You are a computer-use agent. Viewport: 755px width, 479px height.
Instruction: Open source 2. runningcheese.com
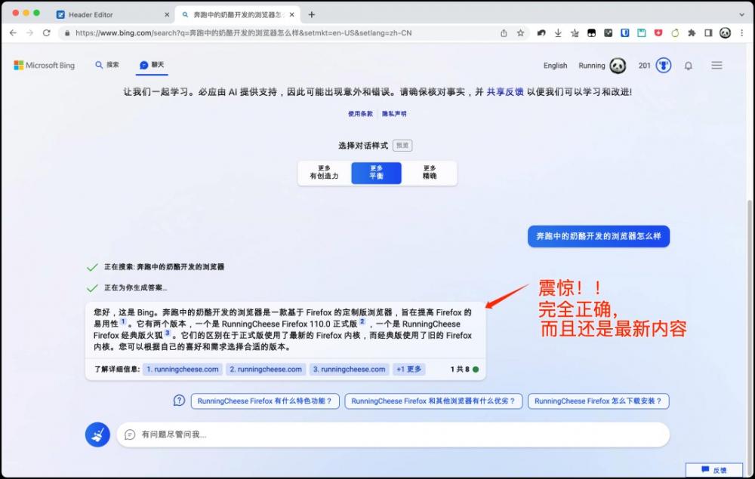point(266,370)
